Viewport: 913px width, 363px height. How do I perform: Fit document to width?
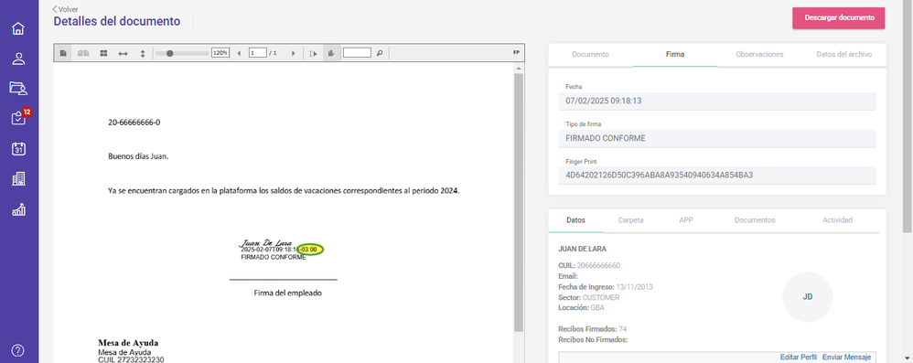pos(123,53)
